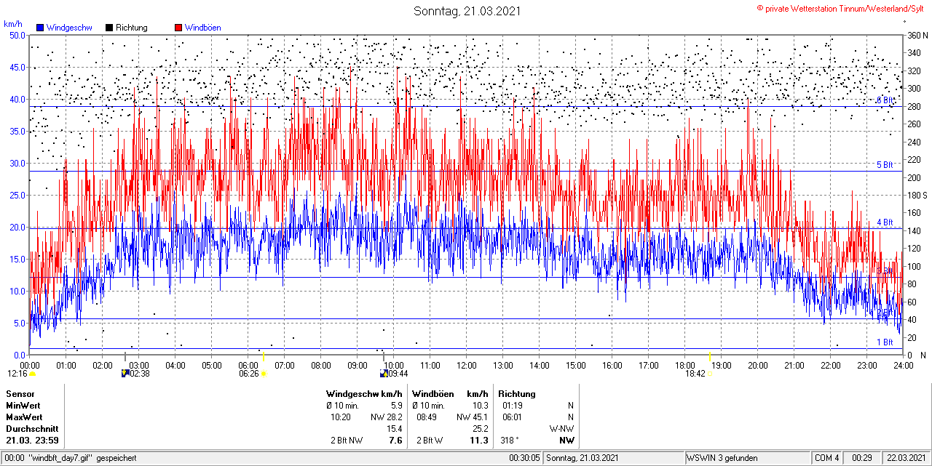Click the chart title 'Sonntag, 21.03.2021'
This screenshot has height=466, width=932.
click(x=467, y=11)
